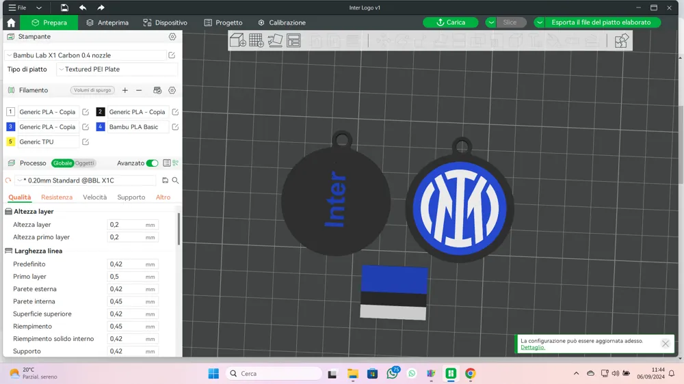Open Windows Start menu
The height and width of the screenshot is (384, 684).
click(213, 374)
